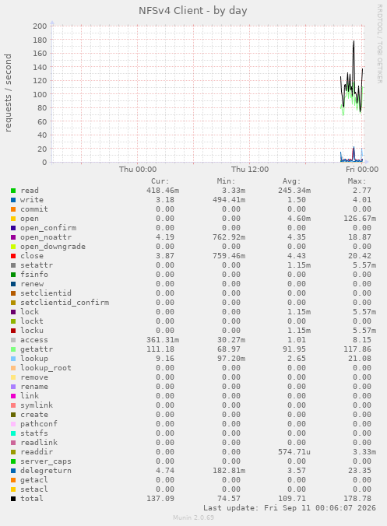The width and height of the screenshot is (387, 526).
Task: Click the Thu 00:00 time axis label
Action: pyautogui.click(x=138, y=170)
